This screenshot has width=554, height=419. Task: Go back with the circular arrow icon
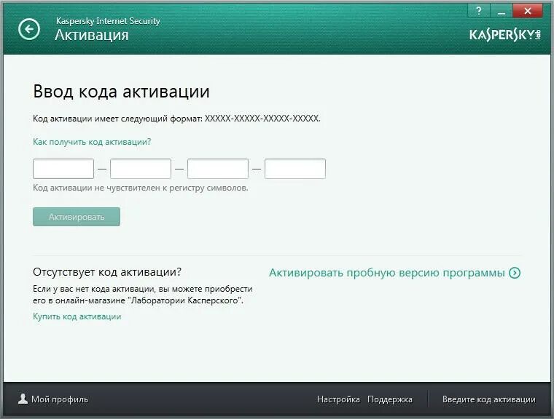click(x=29, y=29)
